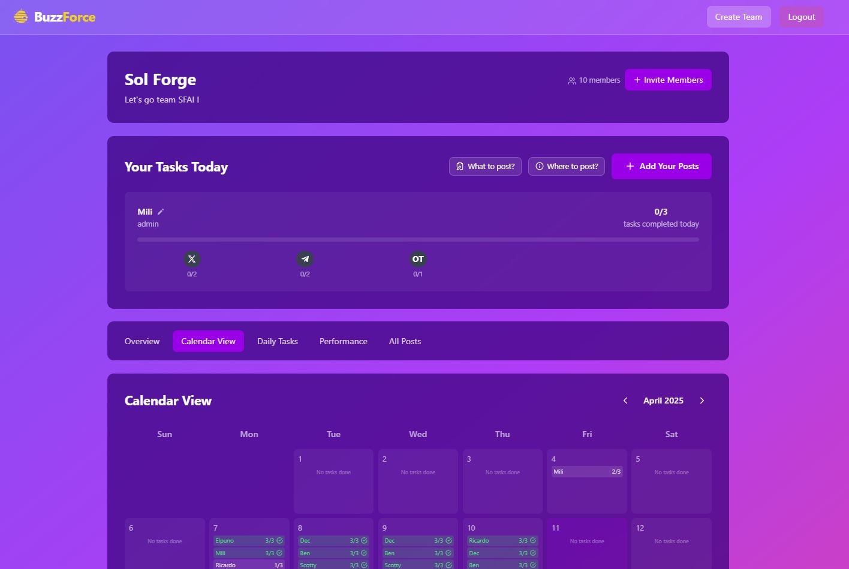Select the April 3 calendar cell

click(x=502, y=481)
